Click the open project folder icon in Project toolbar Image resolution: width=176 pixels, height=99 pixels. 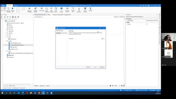coord(15,17)
